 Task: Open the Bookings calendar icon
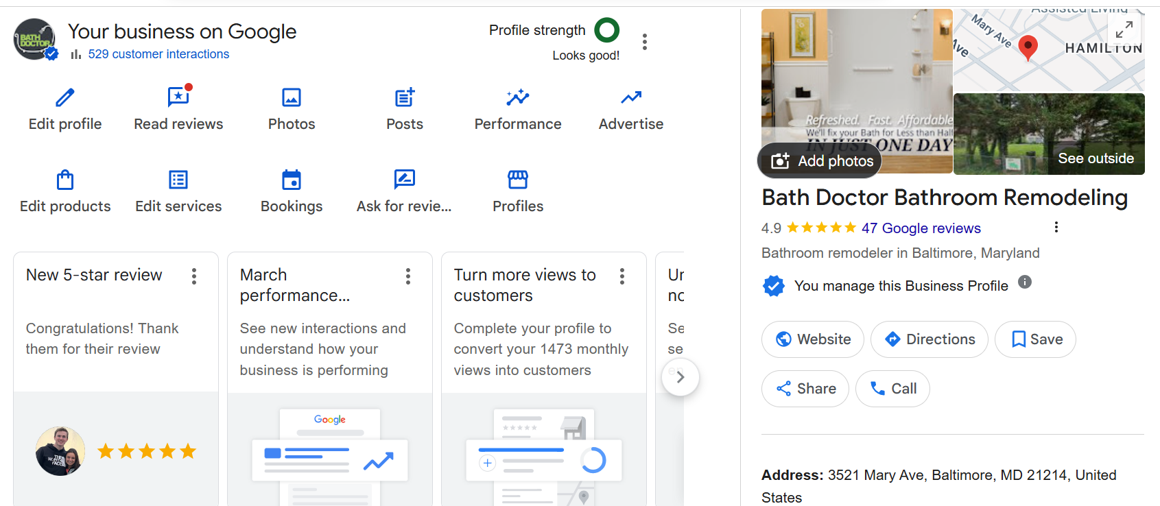[x=292, y=180]
